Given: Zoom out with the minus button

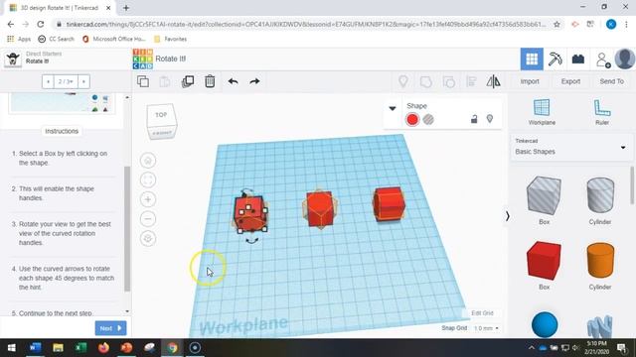Looking at the screenshot, I should tap(148, 219).
